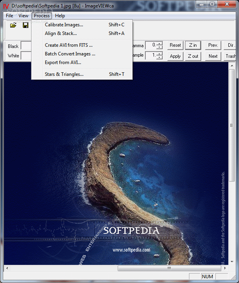Click the Save floppy disk icon

(x=26, y=25)
